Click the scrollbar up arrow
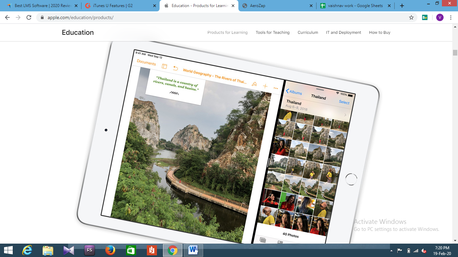This screenshot has width=458, height=257. (455, 26)
